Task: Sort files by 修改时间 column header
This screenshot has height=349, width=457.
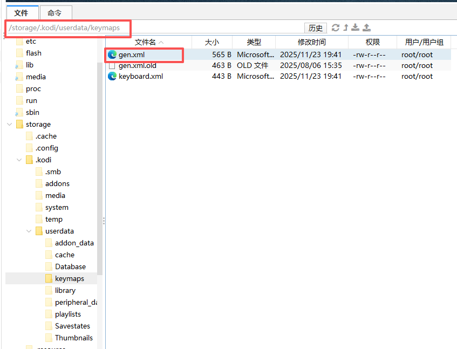Action: pos(311,42)
